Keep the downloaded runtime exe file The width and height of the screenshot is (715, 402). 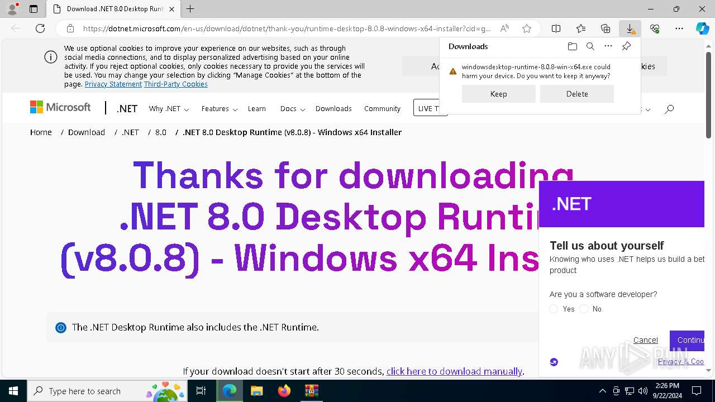pos(499,94)
